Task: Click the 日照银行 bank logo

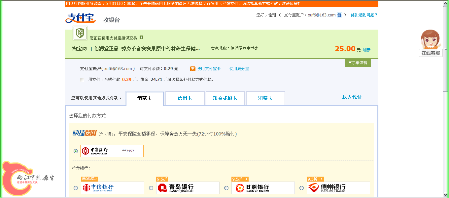Action: click(x=253, y=188)
